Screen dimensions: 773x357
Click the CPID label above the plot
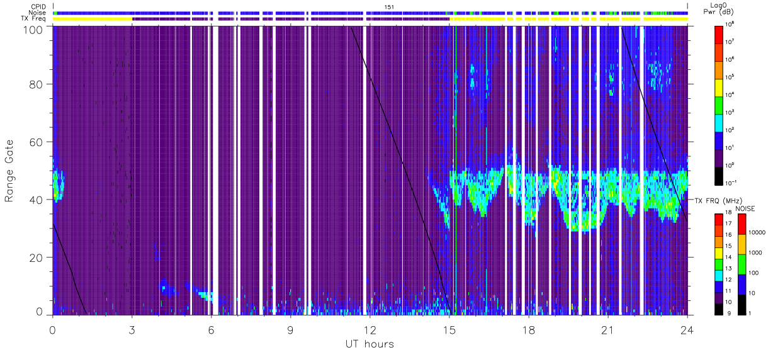[38, 6]
